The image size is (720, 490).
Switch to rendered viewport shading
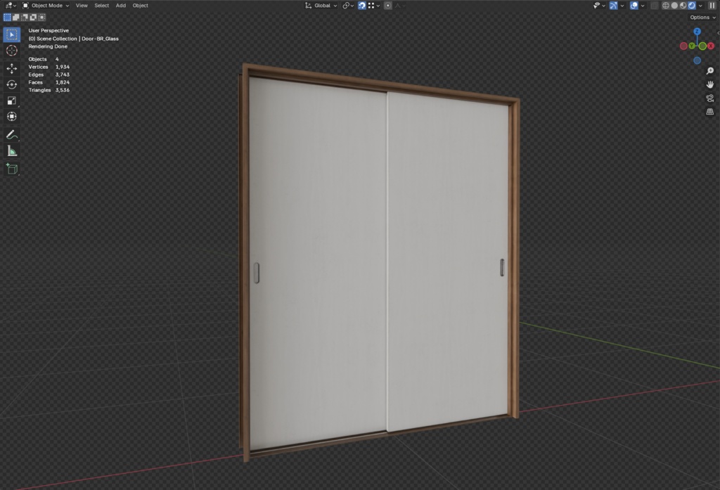[692, 6]
